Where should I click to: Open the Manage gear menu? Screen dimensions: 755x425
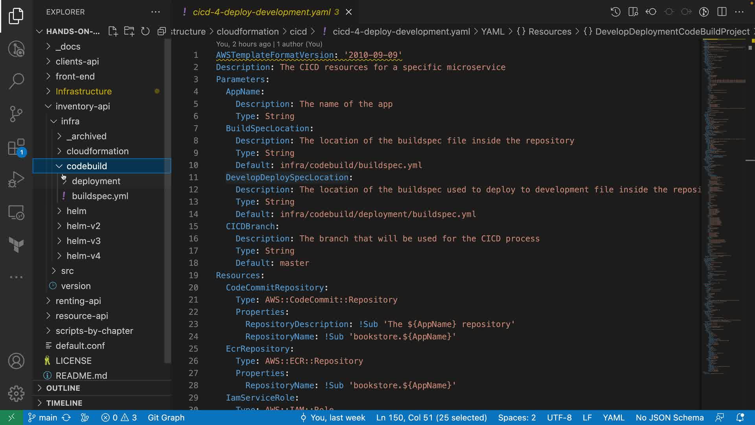point(16,393)
